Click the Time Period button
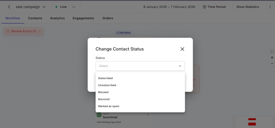Screen dimensions: 275x128 coord(214,7)
